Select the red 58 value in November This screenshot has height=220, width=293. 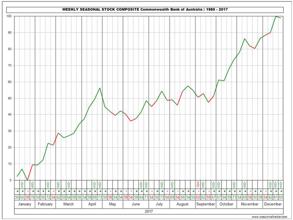250,197
